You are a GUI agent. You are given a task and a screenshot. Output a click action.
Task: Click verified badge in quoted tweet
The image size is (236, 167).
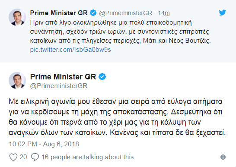click(x=93, y=13)
